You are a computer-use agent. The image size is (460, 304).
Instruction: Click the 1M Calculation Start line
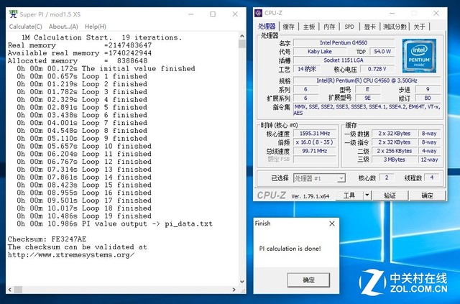(101, 37)
